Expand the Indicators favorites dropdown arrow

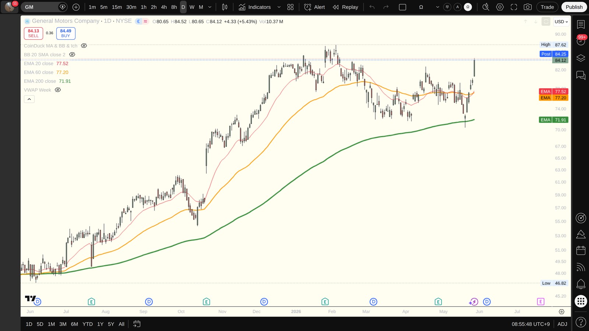click(279, 7)
